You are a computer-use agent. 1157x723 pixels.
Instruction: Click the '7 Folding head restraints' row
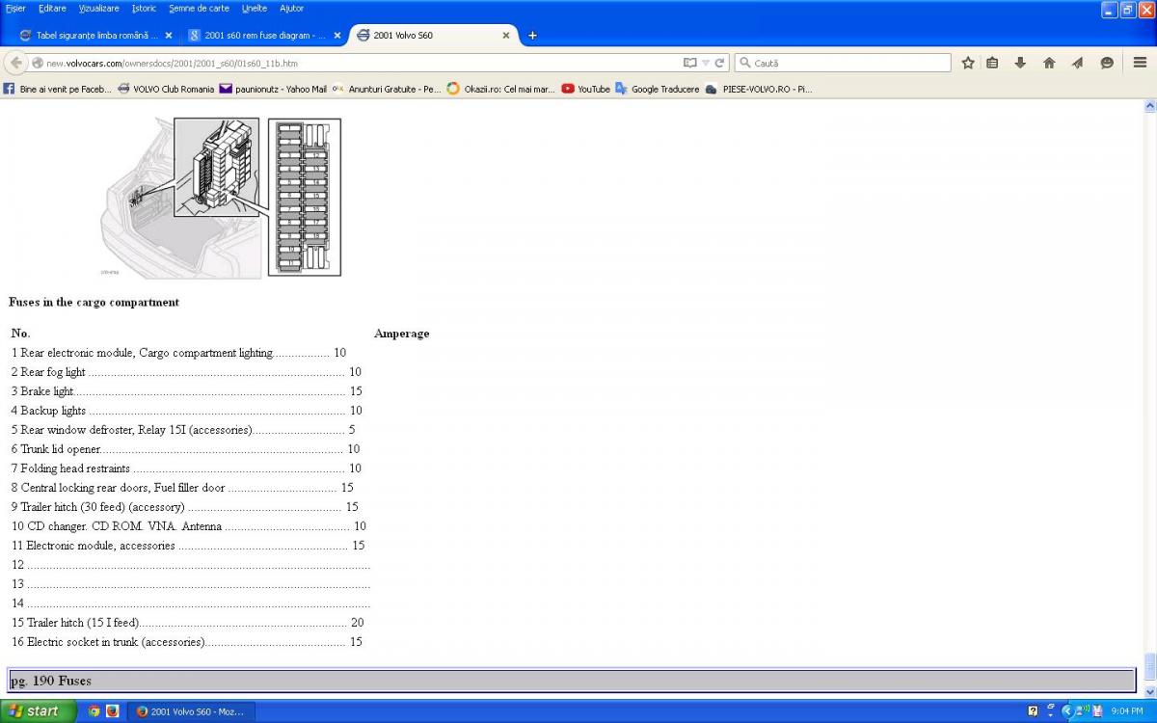(x=186, y=469)
